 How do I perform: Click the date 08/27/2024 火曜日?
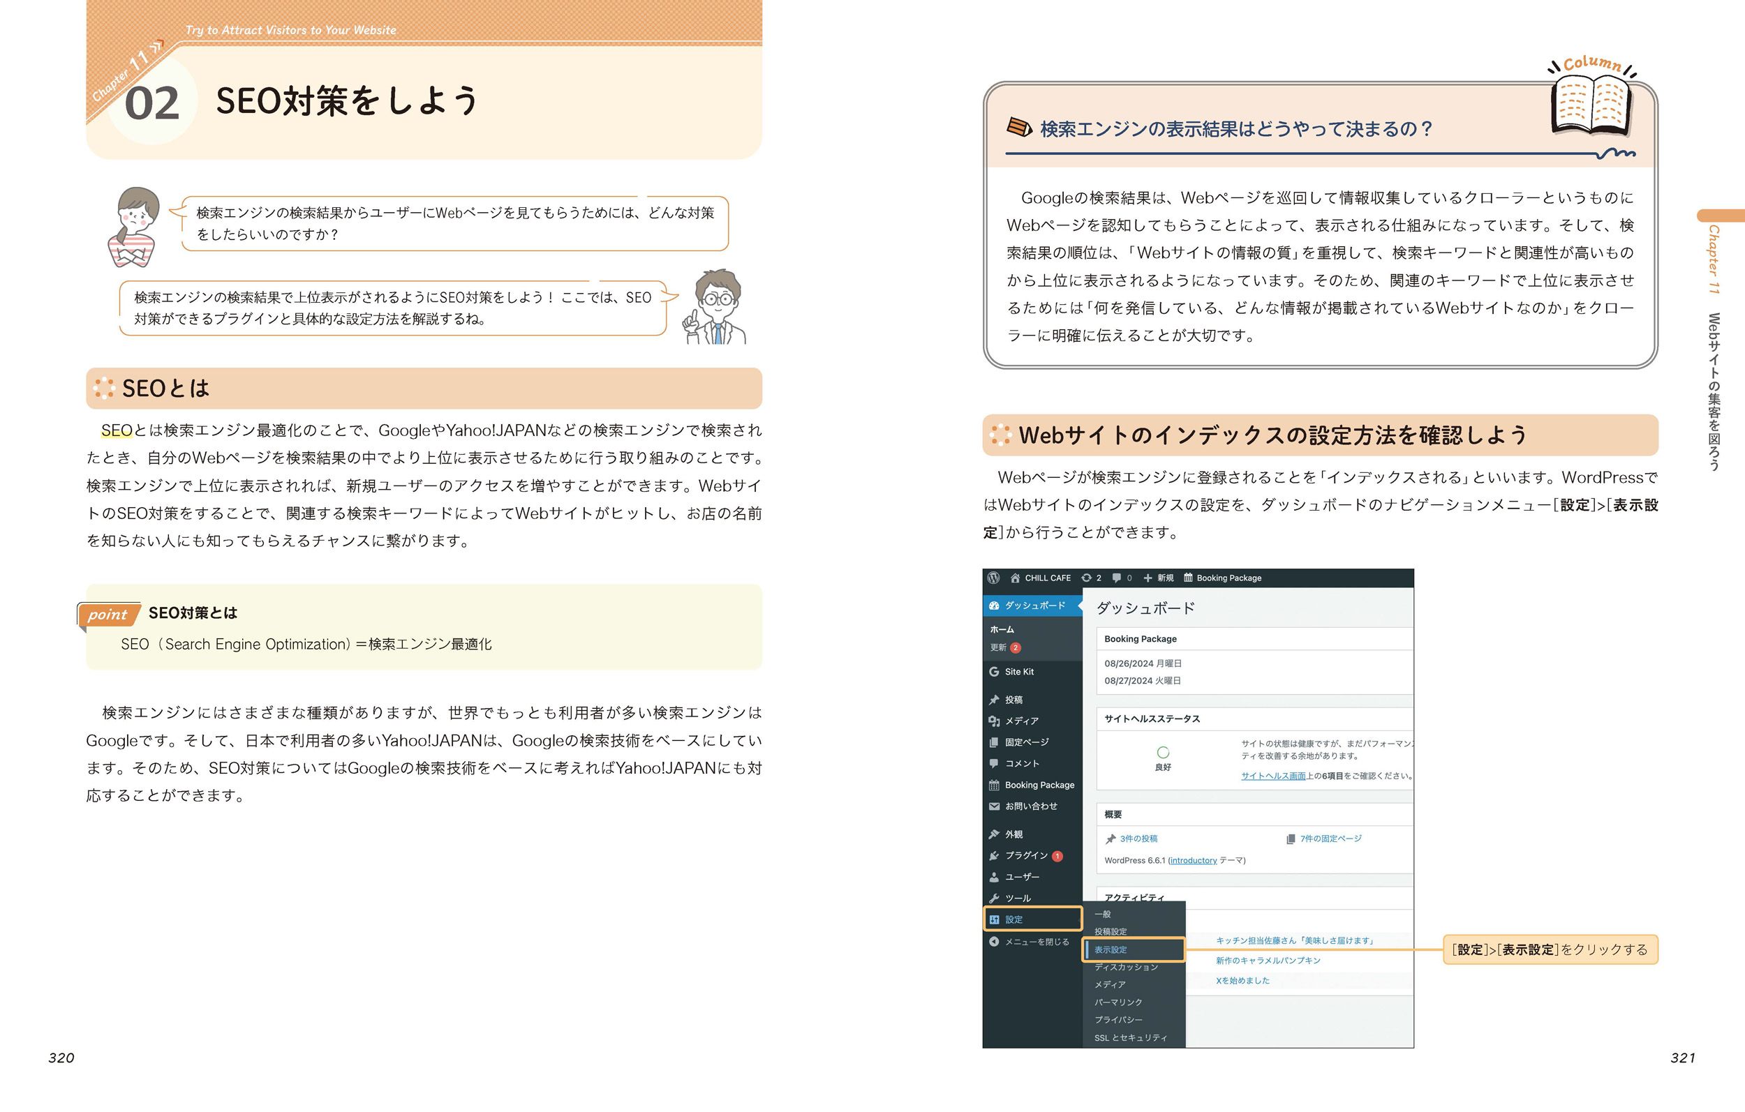pyautogui.click(x=1143, y=680)
